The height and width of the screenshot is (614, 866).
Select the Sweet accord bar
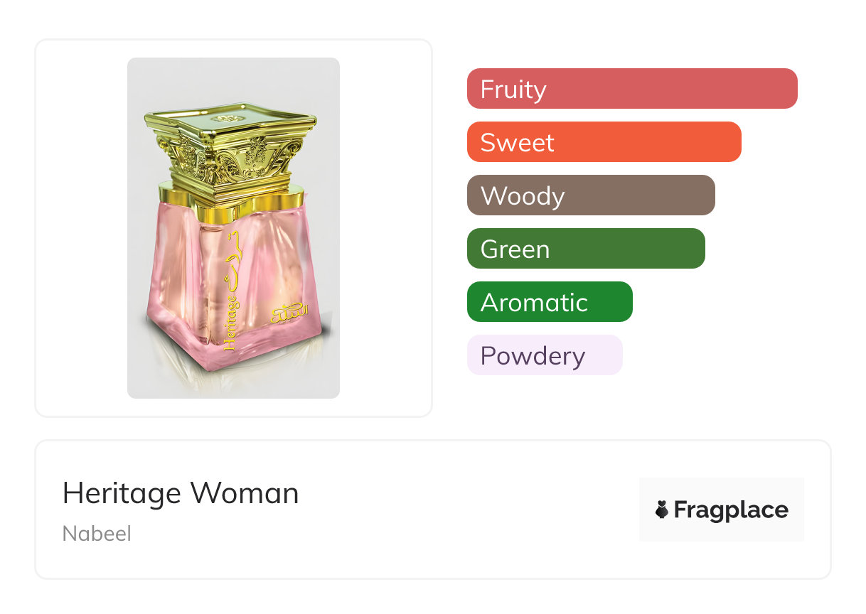click(604, 142)
